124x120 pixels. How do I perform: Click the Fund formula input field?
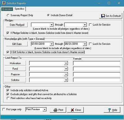[x=97, y=69]
